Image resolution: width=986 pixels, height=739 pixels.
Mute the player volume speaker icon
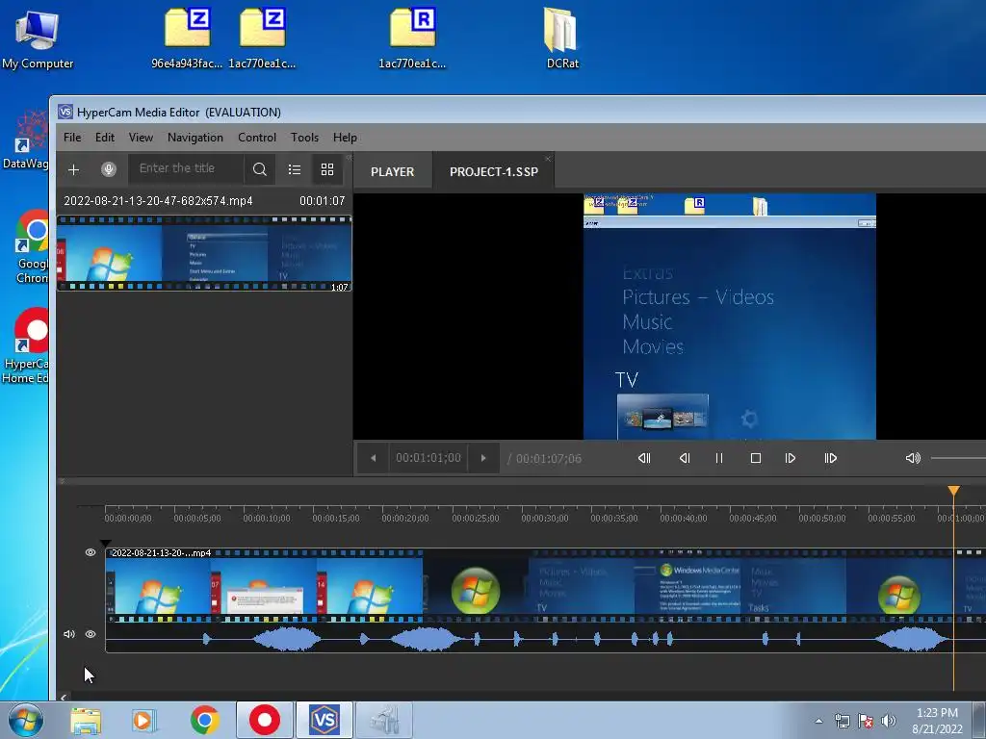pos(913,458)
